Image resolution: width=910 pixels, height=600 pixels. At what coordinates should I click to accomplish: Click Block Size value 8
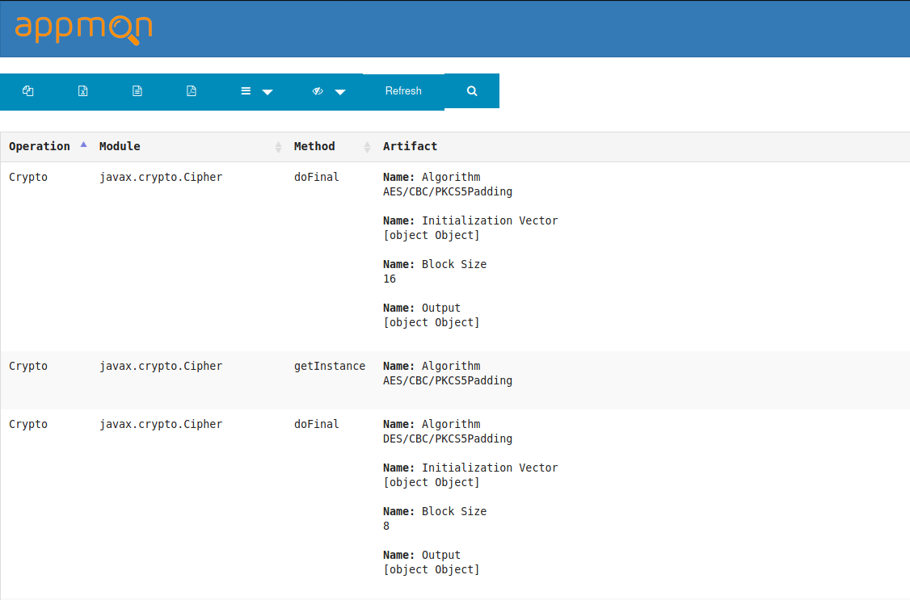click(386, 526)
